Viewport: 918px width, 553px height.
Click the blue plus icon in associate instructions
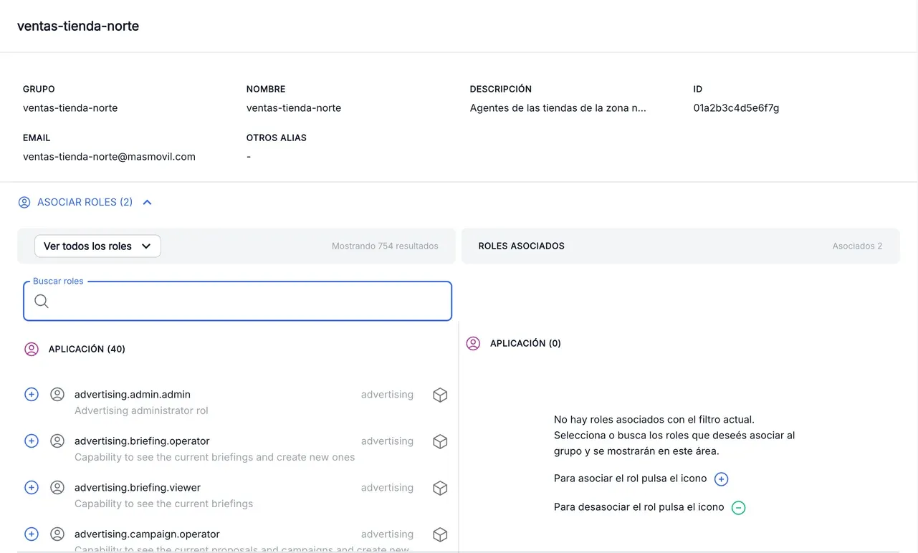722,479
